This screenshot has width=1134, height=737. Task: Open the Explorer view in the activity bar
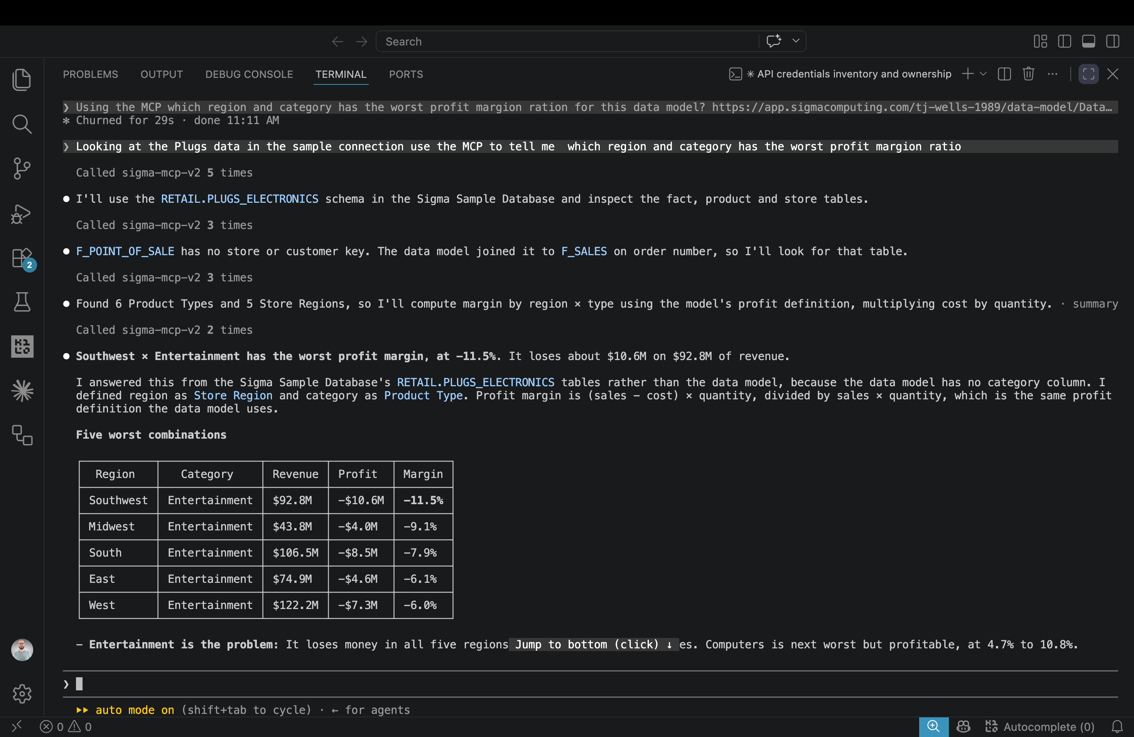tap(22, 79)
